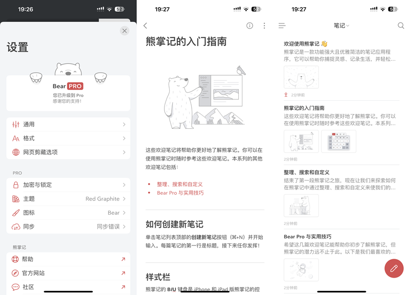
Task: Tap the red pencil button to create a note
Action: click(394, 268)
